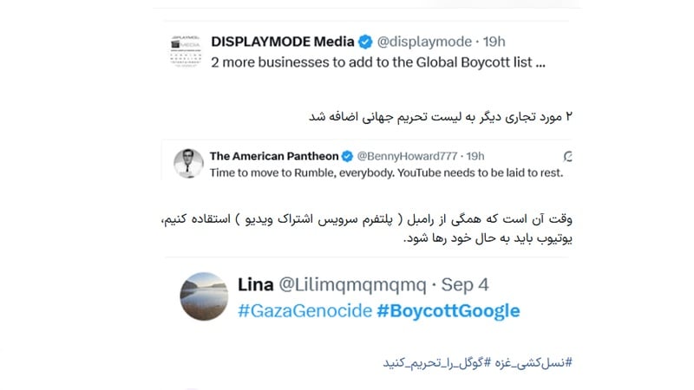Follow the #GazaGenocide hashtag
Viewport: 694px width, 390px height.
click(x=304, y=310)
